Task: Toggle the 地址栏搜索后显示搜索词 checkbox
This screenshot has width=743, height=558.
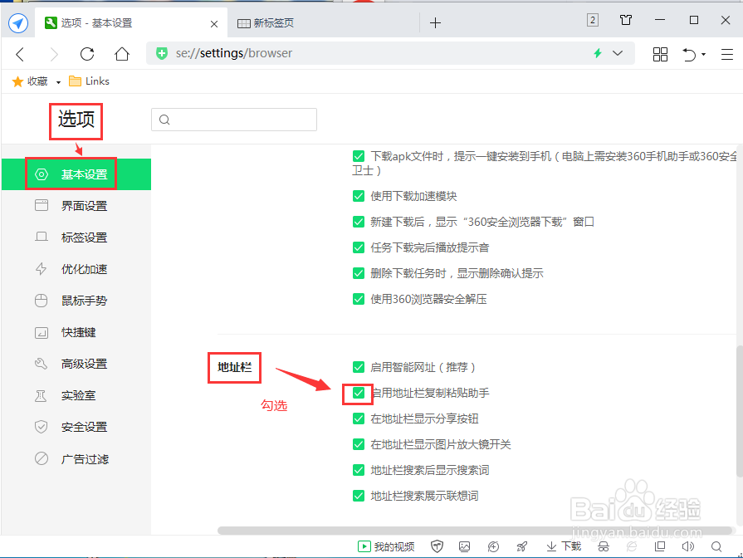Action: 359,470
